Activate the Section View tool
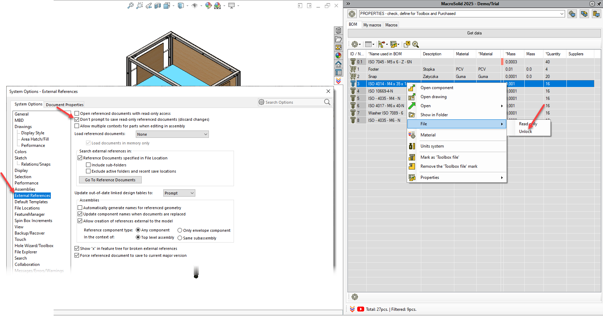 click(158, 6)
